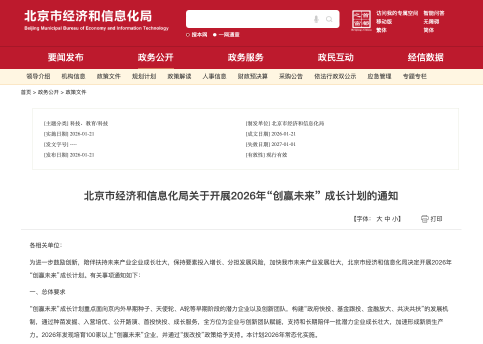
Task: Click the 首页 breadcrumb link
Action: coord(25,92)
